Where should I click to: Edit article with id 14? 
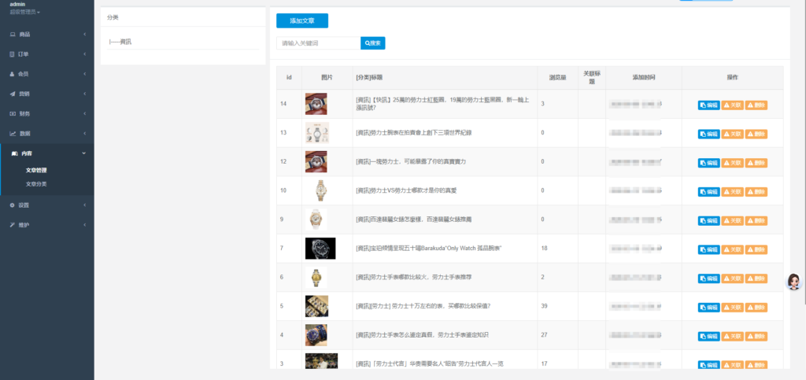click(x=709, y=105)
